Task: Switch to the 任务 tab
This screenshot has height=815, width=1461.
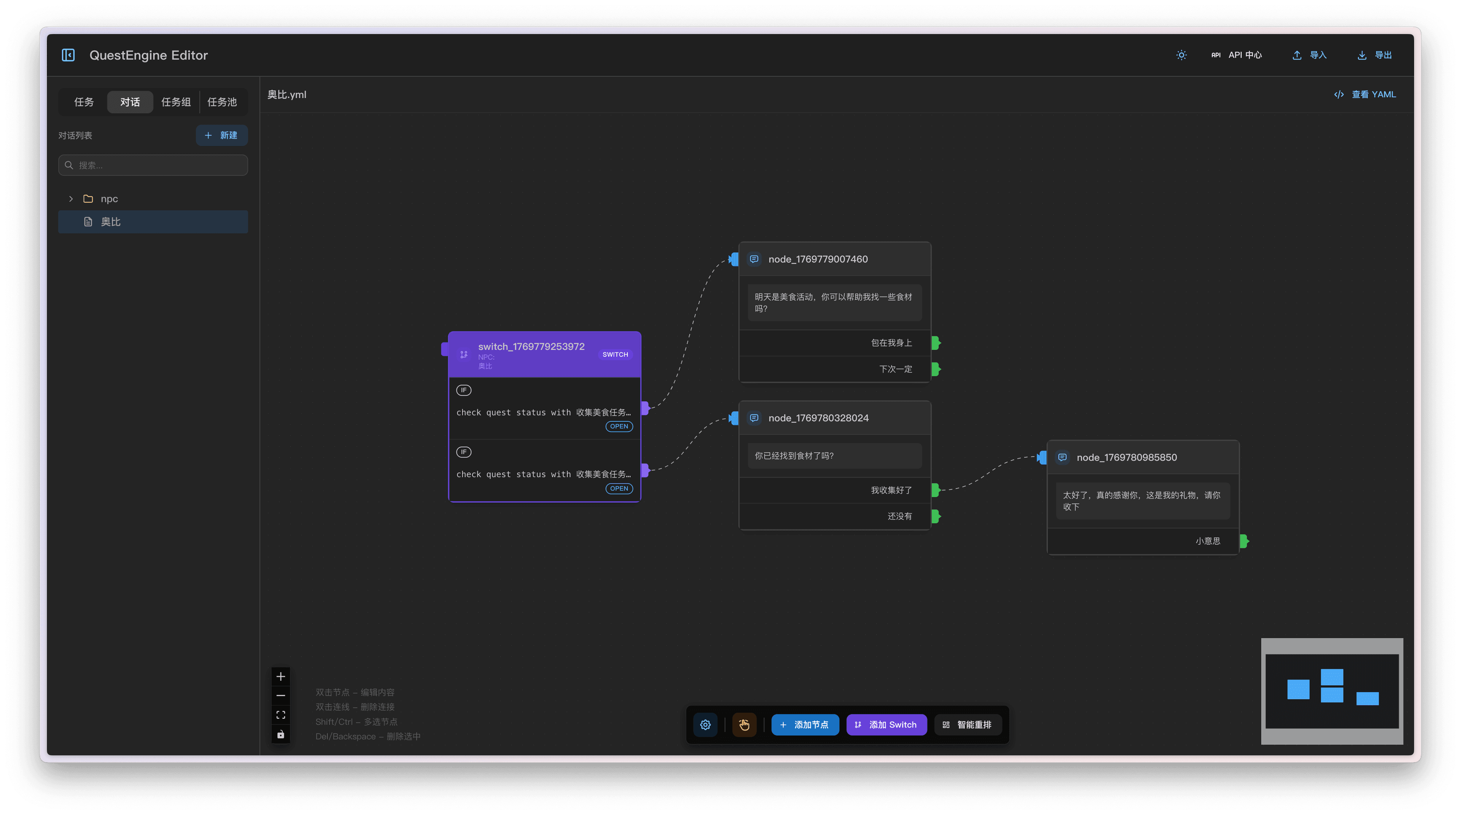Action: click(x=84, y=102)
